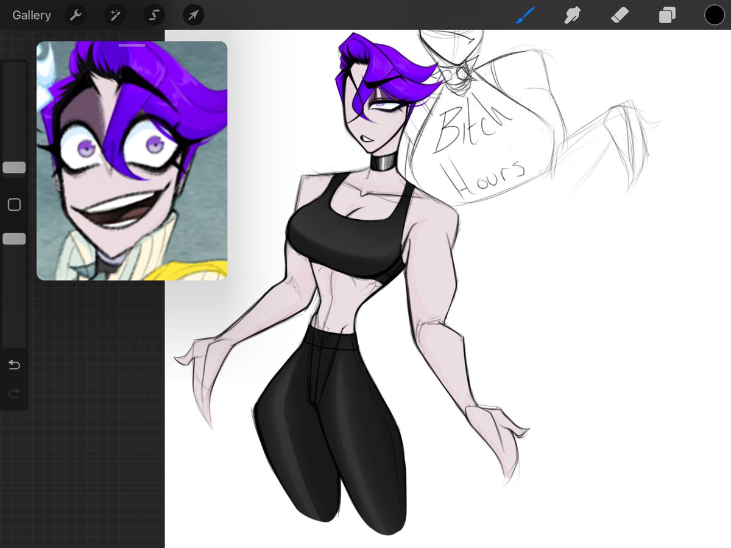Tap the Undo arrow
Screen dimensions: 731x548
click(x=13, y=365)
